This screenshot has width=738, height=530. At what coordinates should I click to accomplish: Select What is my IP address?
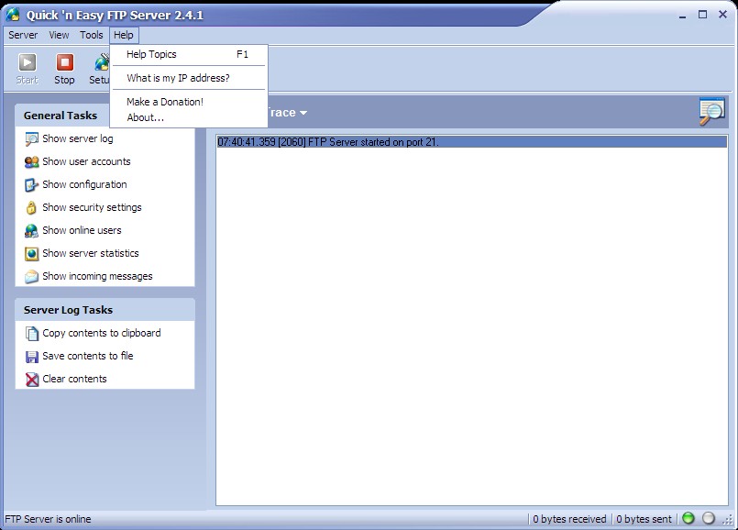[188, 78]
